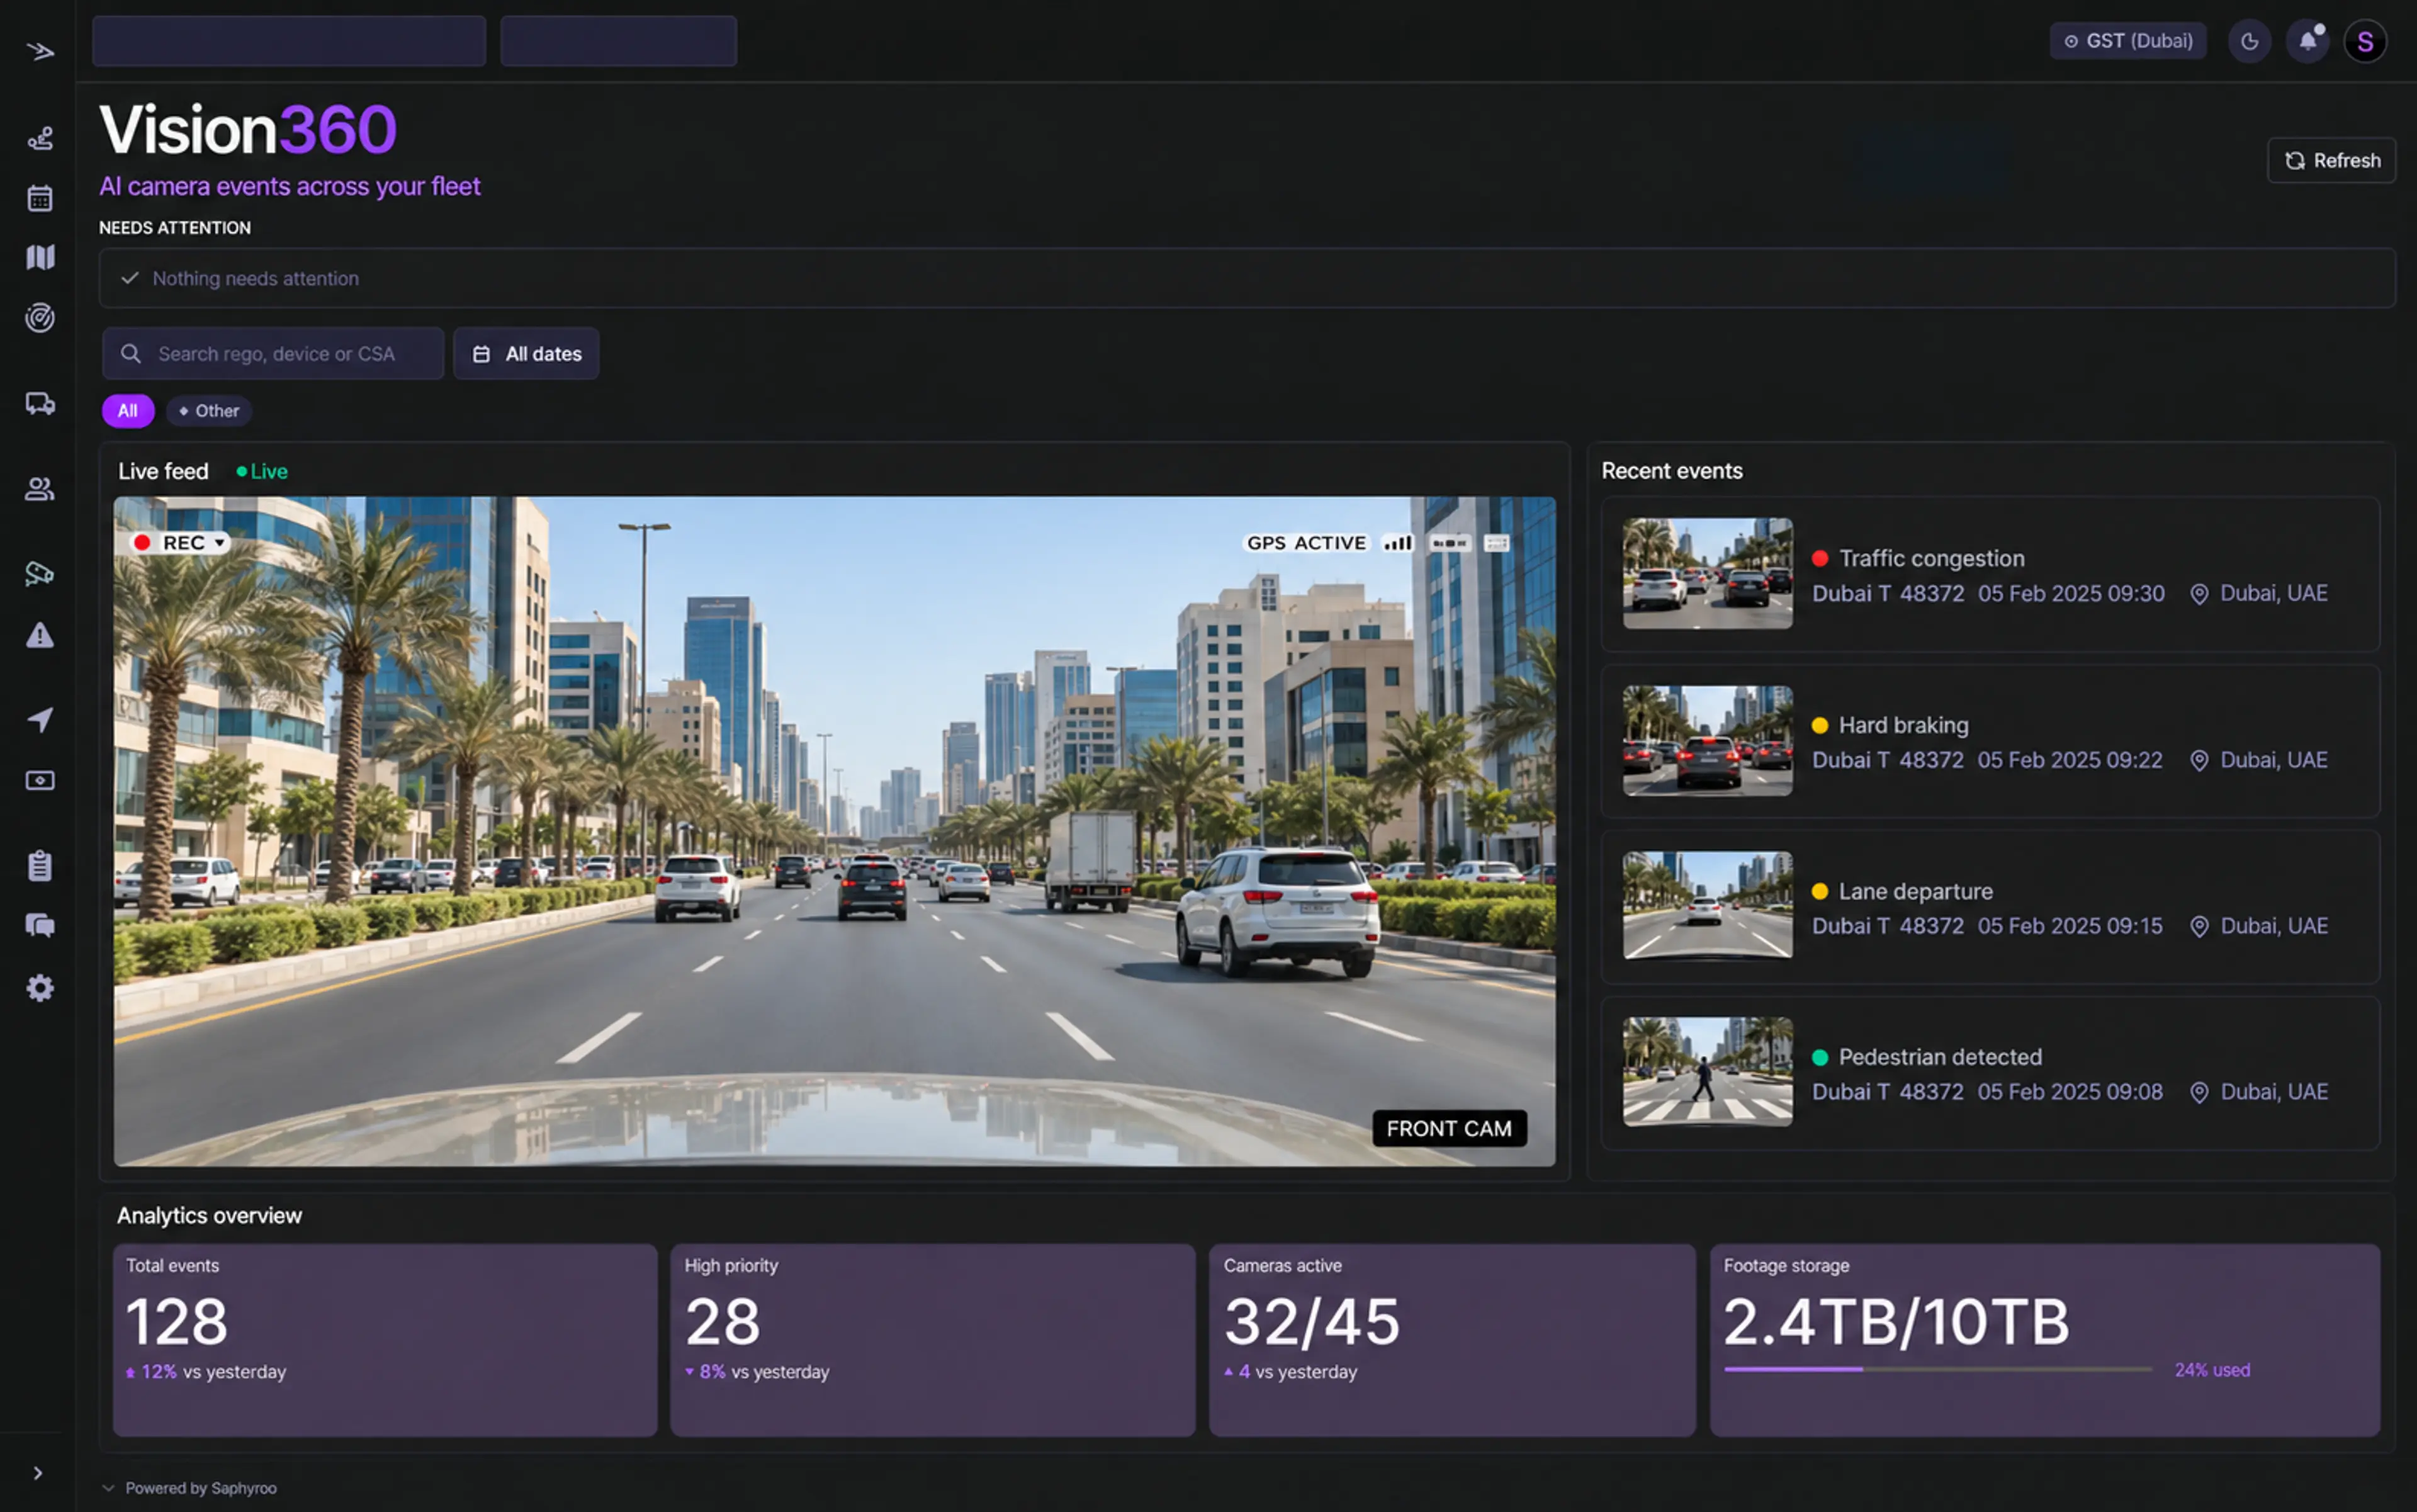Screen dimensions: 2417x1512
Task: Click the signal strength bars on feed
Action: [1397, 543]
